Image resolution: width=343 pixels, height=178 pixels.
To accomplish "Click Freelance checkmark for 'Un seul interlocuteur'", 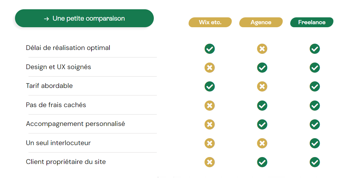I will (x=315, y=143).
